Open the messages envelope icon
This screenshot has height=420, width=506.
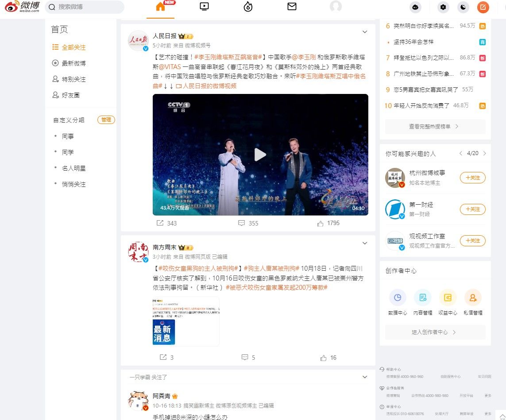(x=292, y=7)
